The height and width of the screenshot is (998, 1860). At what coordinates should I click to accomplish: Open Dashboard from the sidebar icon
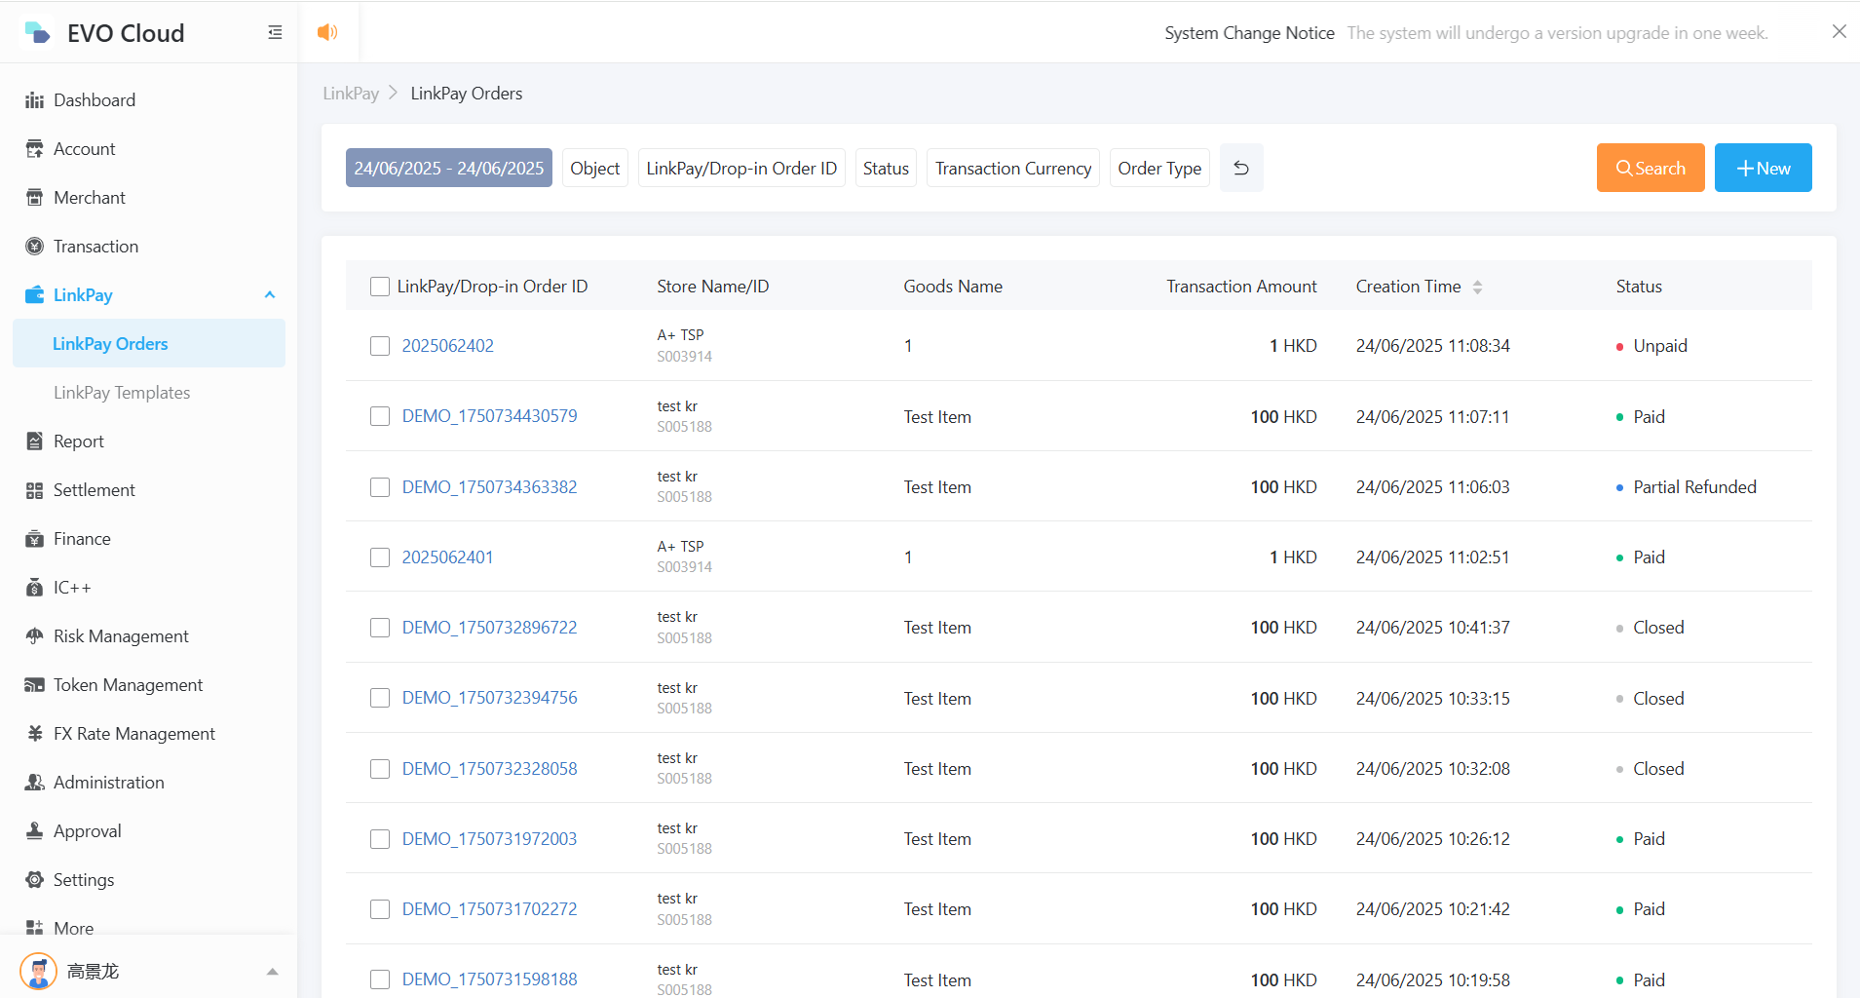point(35,100)
